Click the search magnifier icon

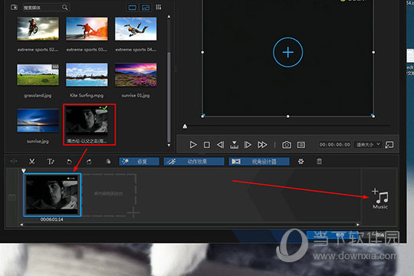click(64, 8)
